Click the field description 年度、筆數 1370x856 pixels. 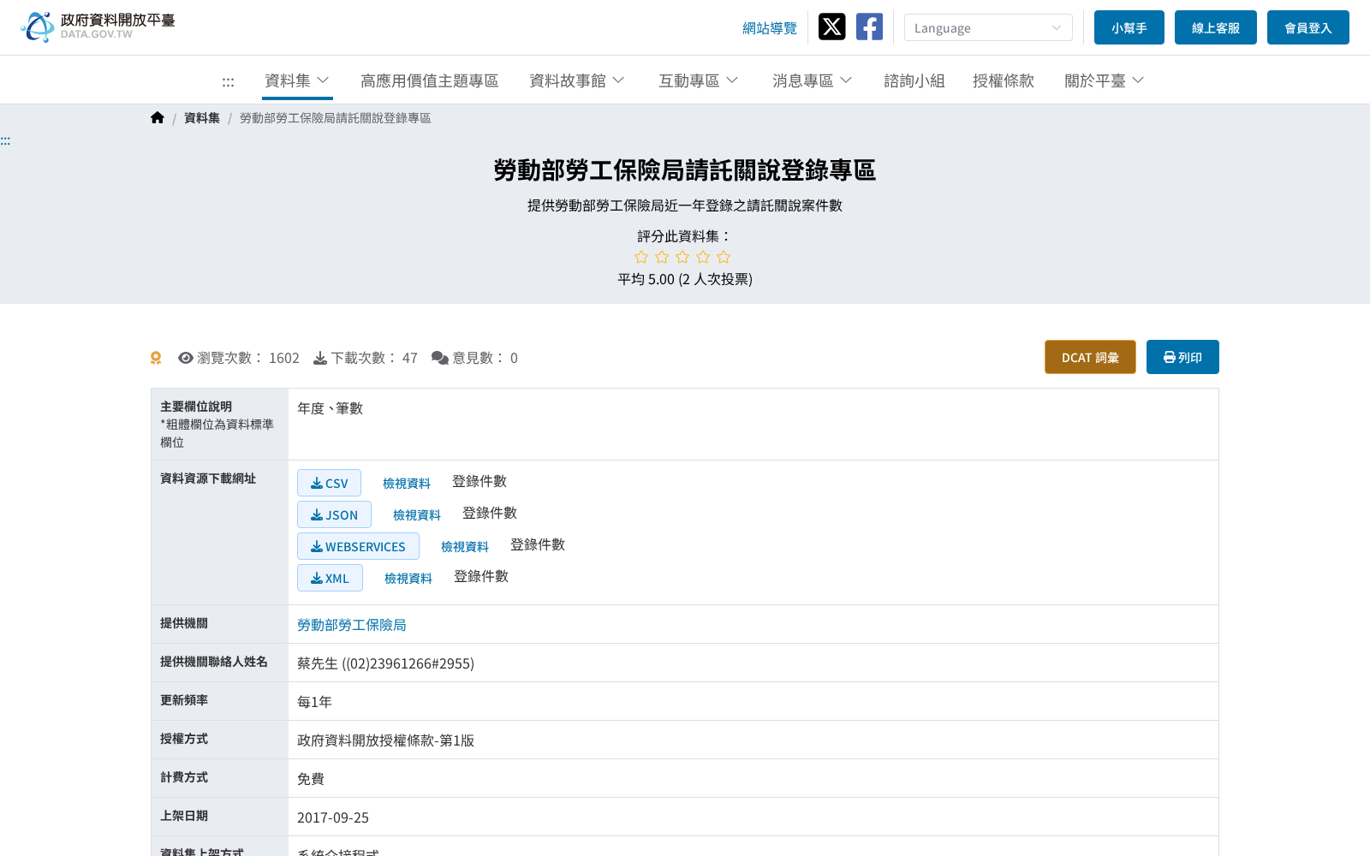click(x=330, y=408)
